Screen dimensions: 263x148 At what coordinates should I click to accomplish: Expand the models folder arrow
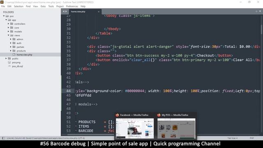8,32
